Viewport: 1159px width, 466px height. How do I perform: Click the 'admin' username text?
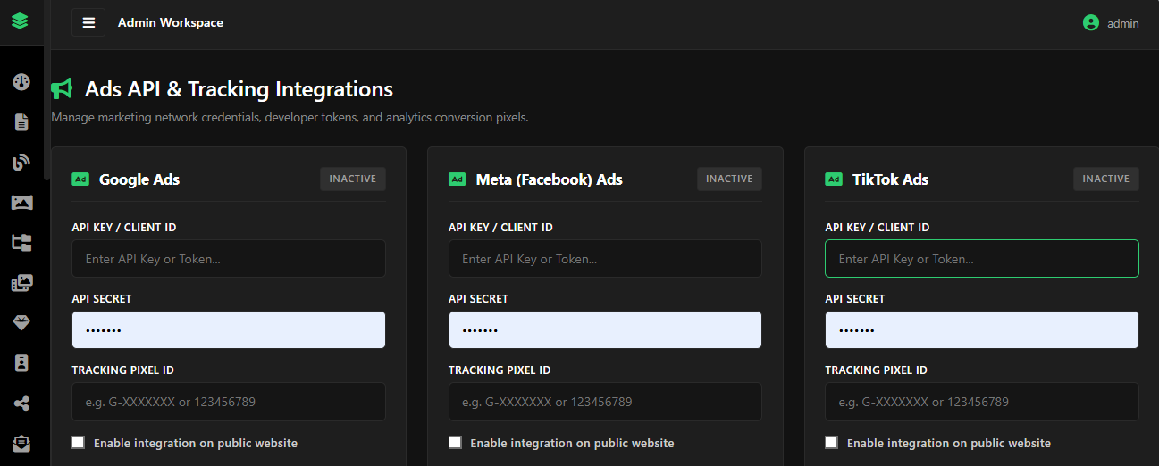click(x=1123, y=23)
